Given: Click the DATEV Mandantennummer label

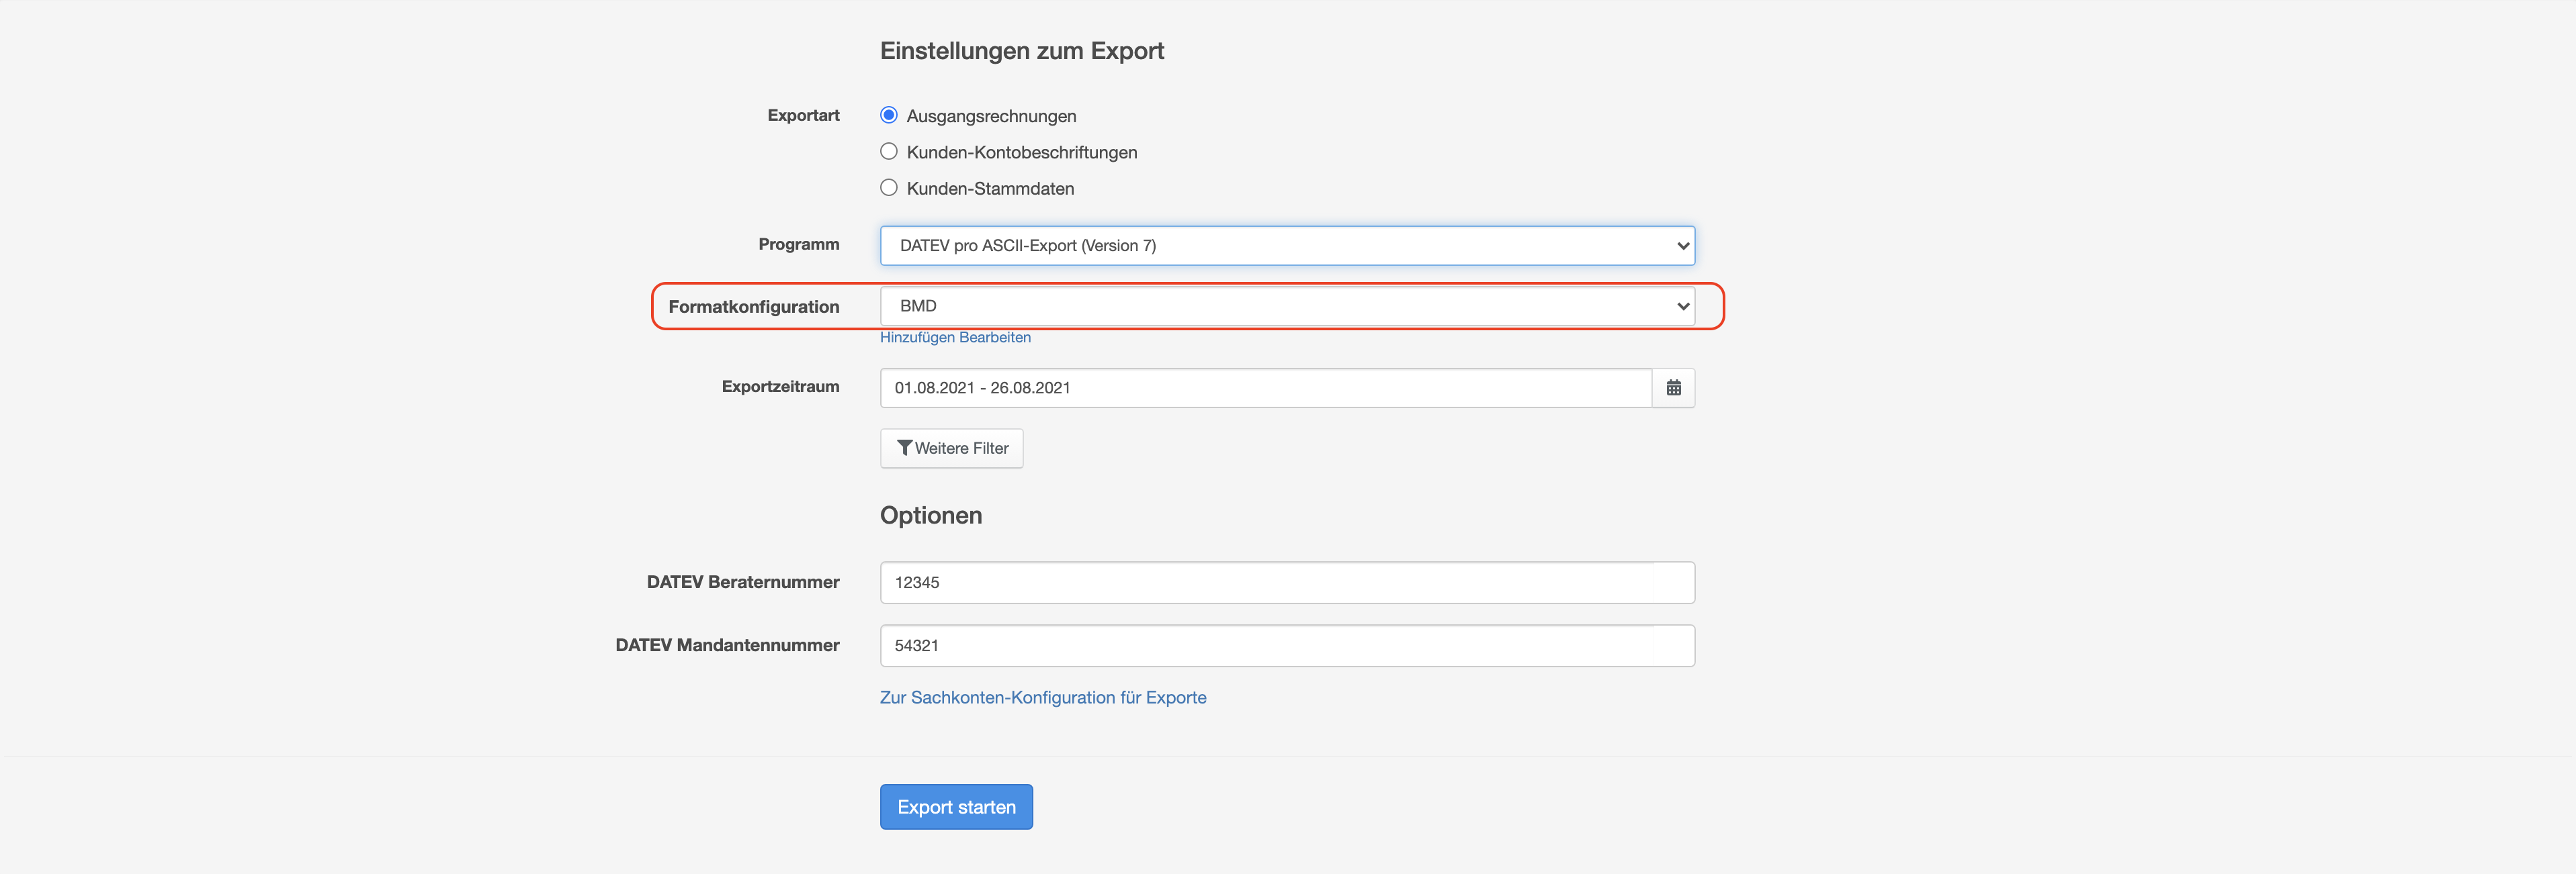Looking at the screenshot, I should point(727,645).
